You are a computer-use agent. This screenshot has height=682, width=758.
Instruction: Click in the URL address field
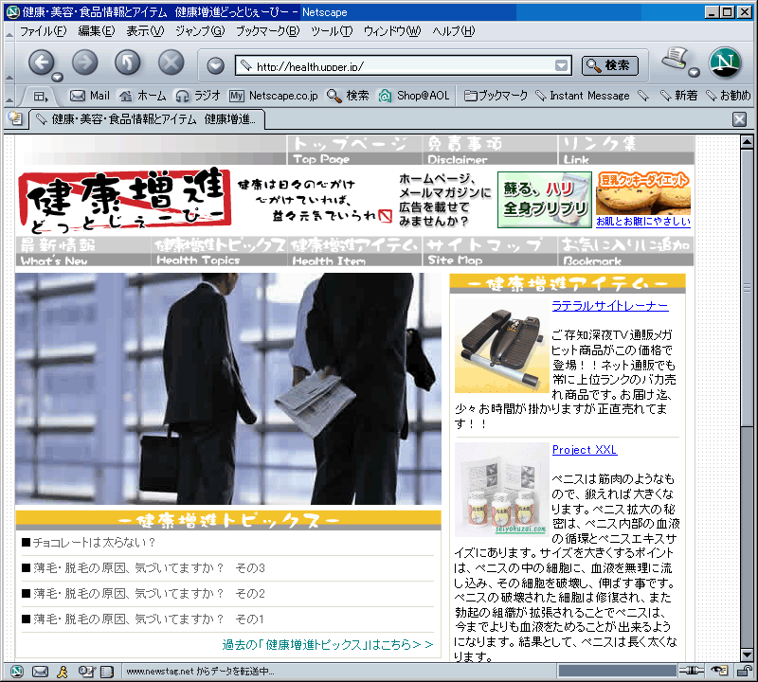pyautogui.click(x=404, y=65)
